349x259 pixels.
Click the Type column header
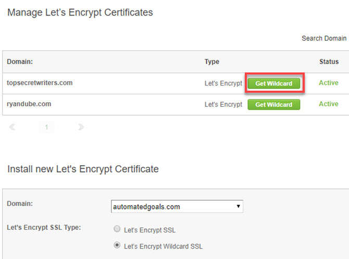coord(211,61)
